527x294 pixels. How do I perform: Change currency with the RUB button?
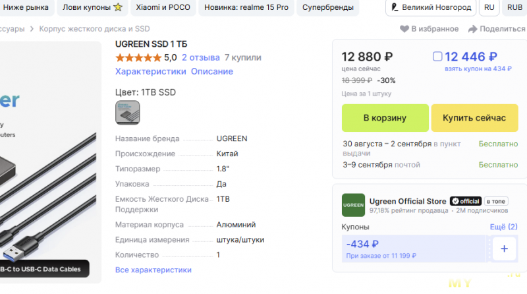point(514,7)
